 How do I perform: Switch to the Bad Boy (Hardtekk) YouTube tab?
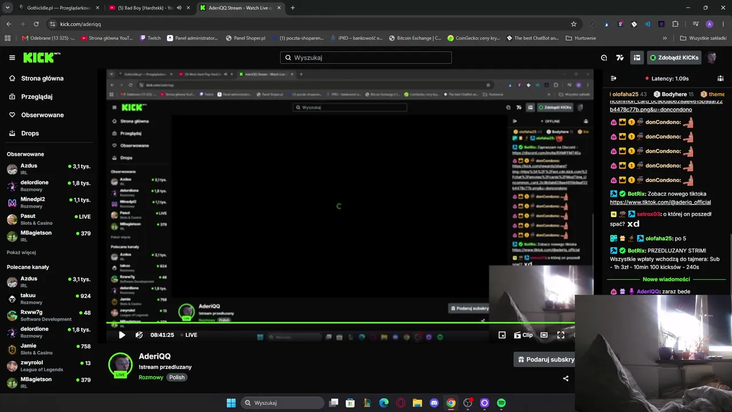coord(145,8)
